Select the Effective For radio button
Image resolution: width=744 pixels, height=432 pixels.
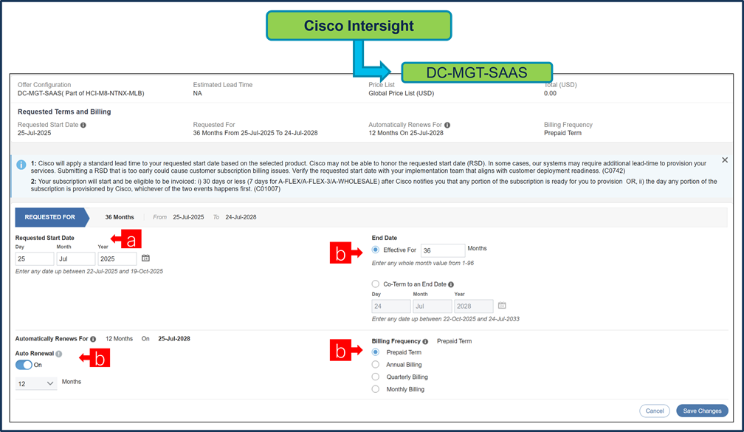coord(376,250)
